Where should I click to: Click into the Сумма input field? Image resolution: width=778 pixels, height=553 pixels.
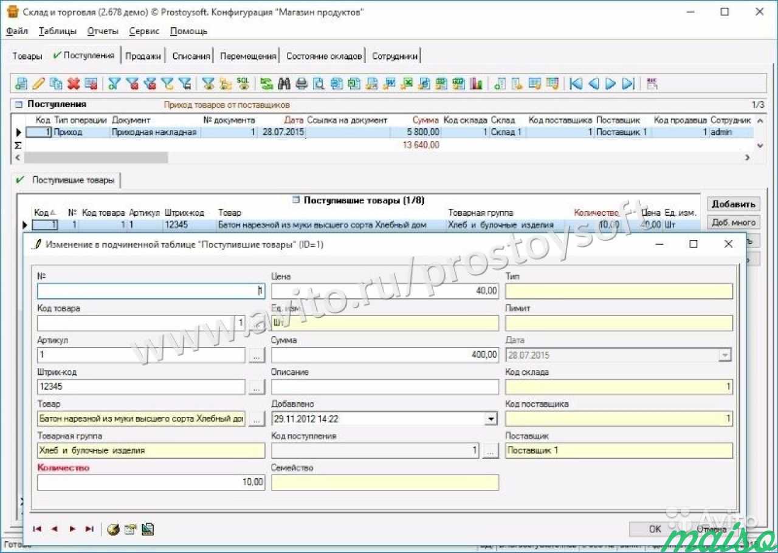(x=385, y=355)
